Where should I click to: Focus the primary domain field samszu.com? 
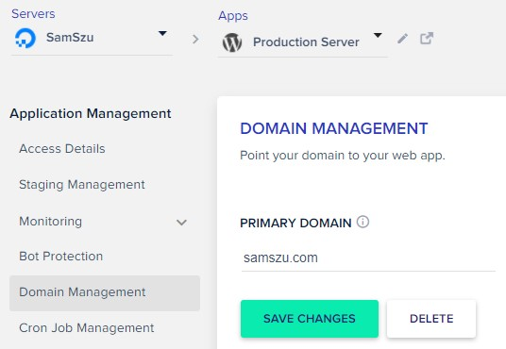[368, 258]
